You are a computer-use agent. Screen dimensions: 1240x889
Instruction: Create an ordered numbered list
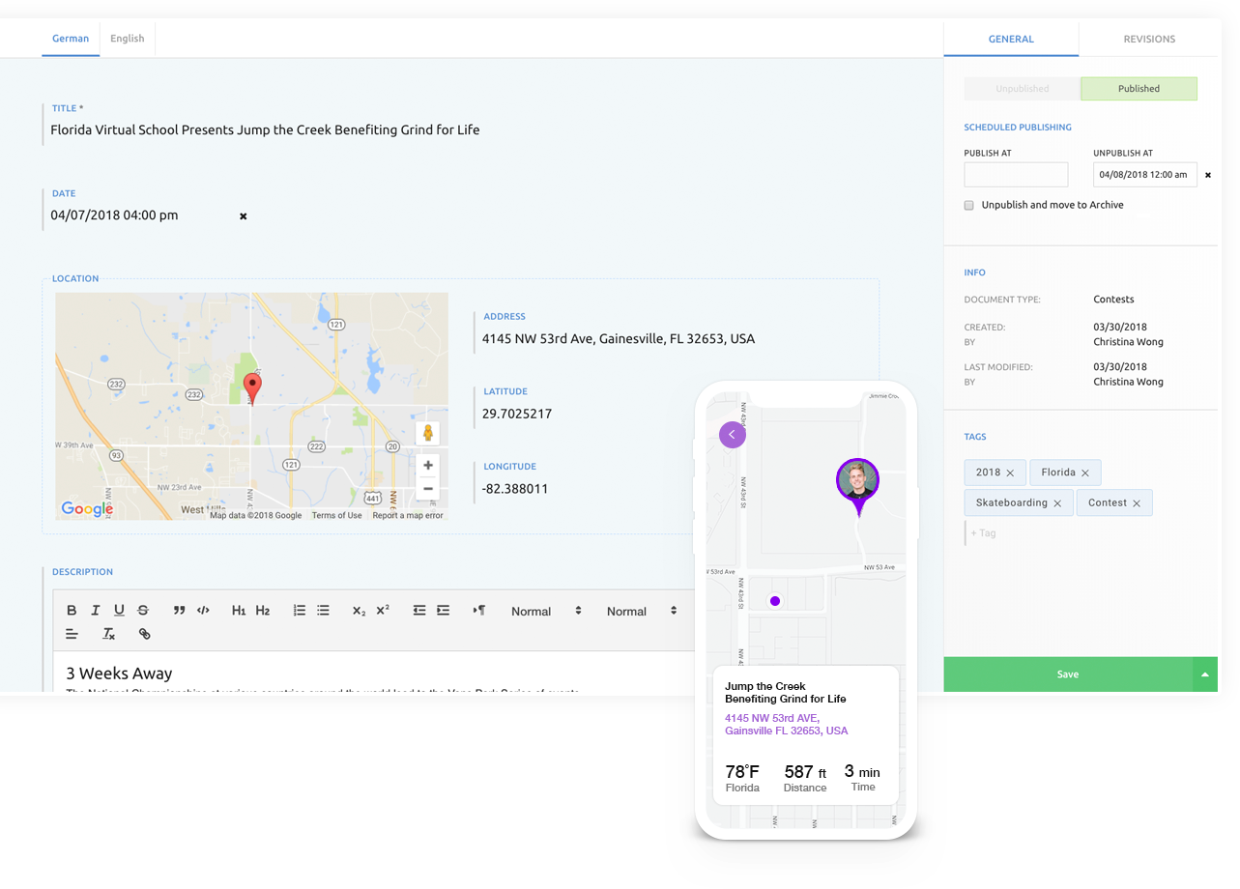pos(300,611)
